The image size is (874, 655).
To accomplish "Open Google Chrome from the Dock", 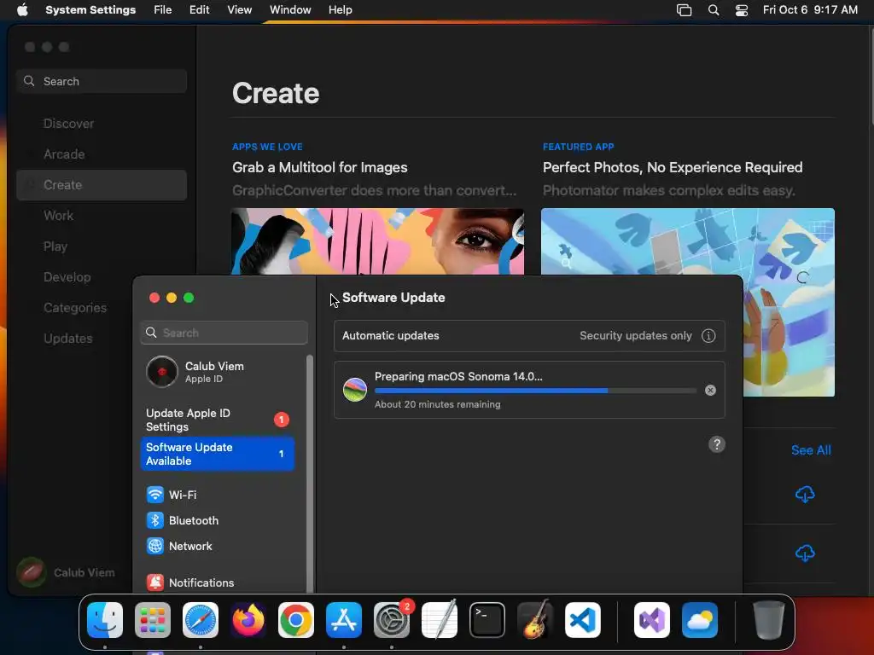I will click(296, 620).
